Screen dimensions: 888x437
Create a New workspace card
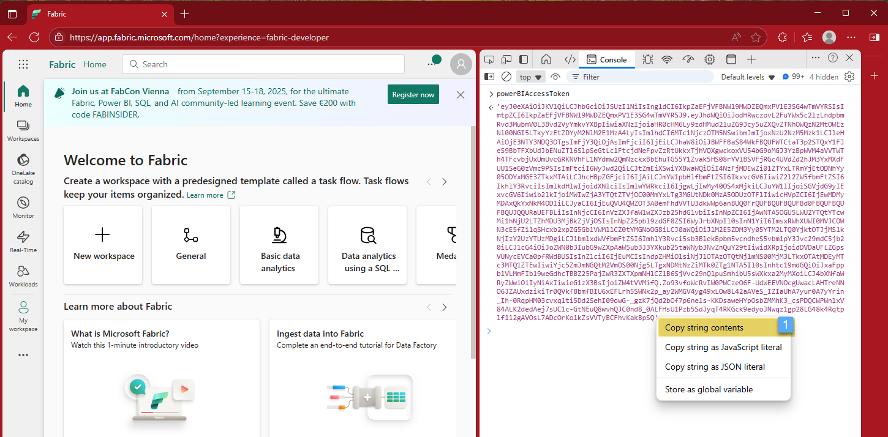tap(103, 245)
